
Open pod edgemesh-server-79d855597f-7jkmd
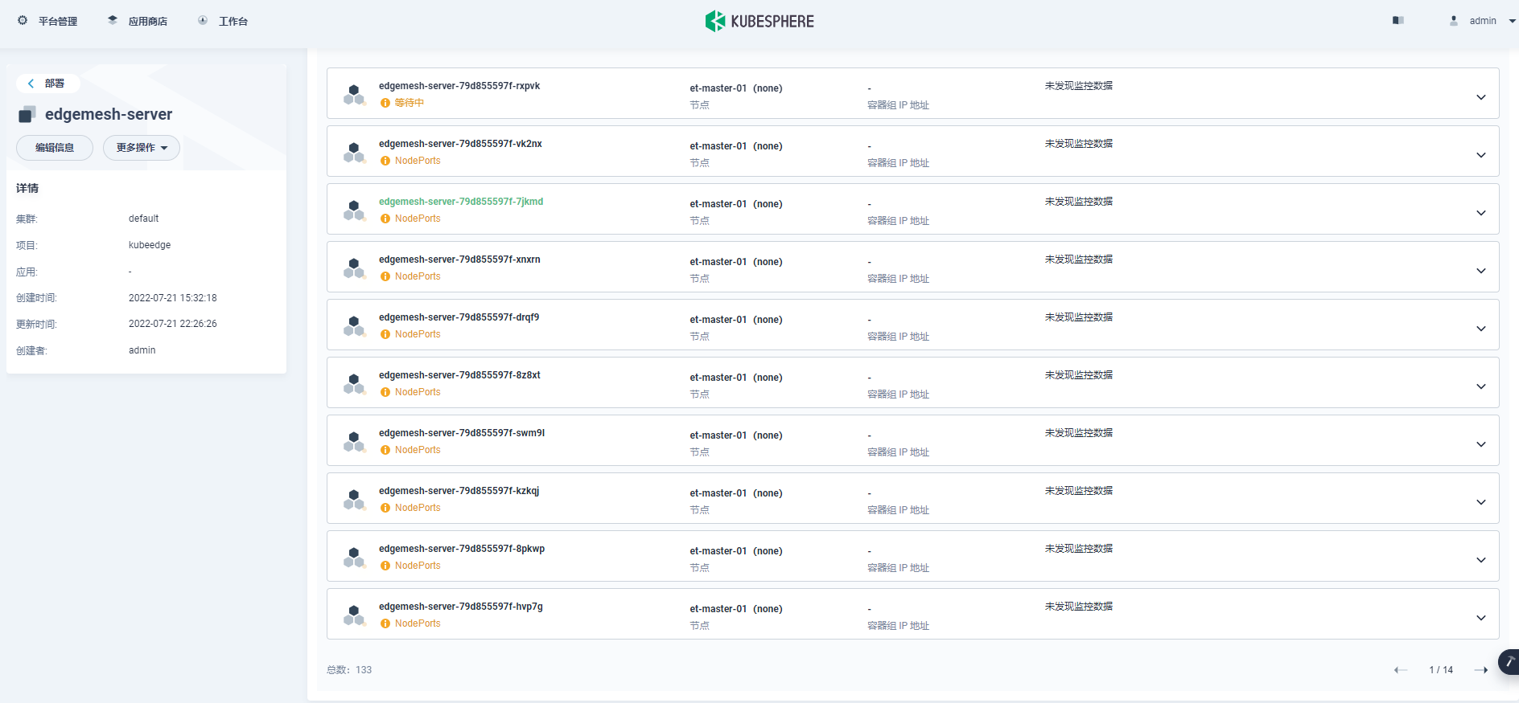pos(461,202)
